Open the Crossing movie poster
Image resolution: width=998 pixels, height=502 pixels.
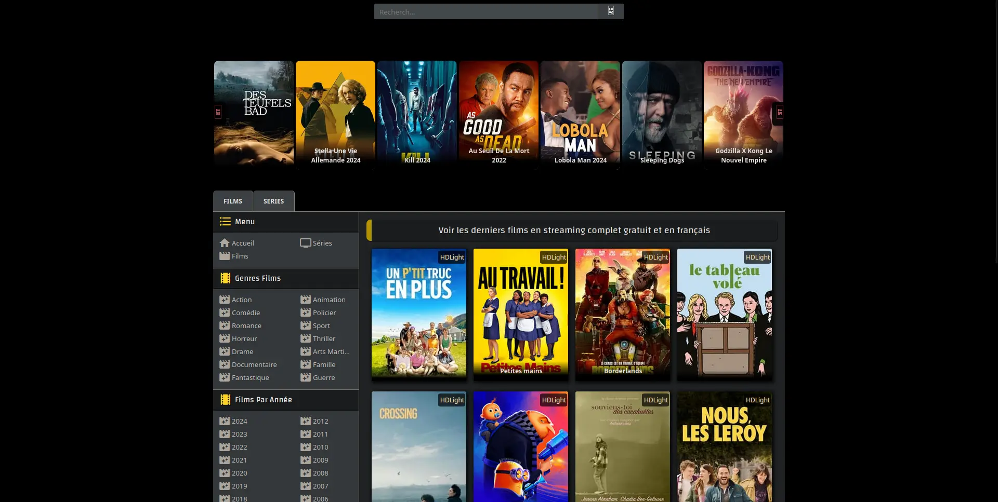click(x=419, y=446)
